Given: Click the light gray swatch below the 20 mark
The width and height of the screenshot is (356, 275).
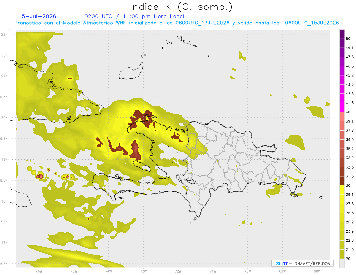Looking at the screenshot, I should 342,263.
